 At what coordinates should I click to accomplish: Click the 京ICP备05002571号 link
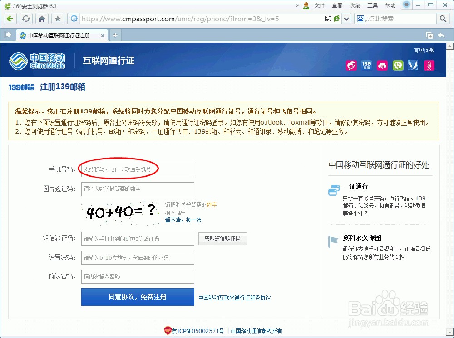click(x=198, y=331)
